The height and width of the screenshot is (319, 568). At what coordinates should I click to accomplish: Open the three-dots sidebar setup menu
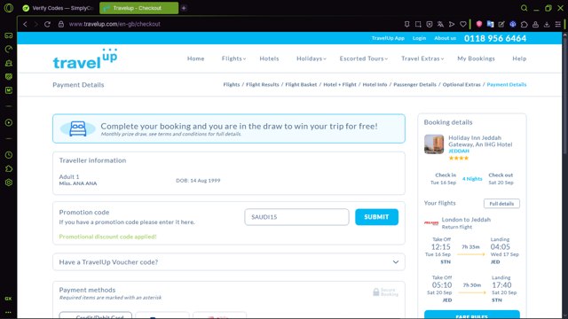click(x=8, y=312)
